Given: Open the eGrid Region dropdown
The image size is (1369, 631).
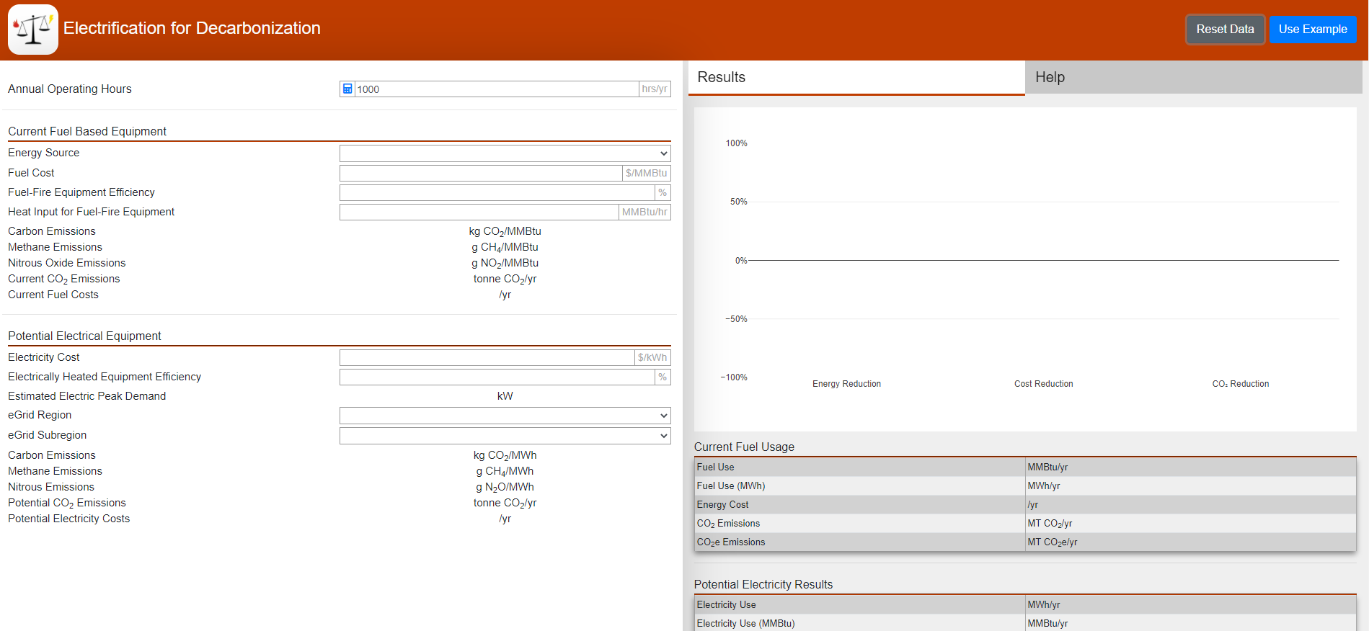Looking at the screenshot, I should click(x=505, y=416).
